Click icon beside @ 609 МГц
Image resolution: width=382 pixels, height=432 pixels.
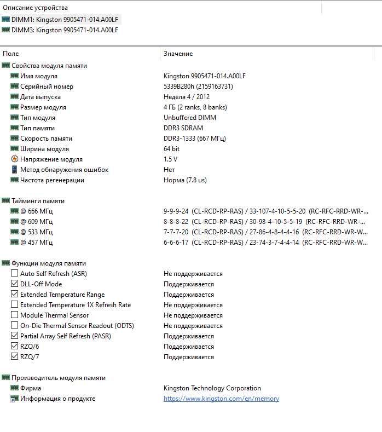point(14,221)
